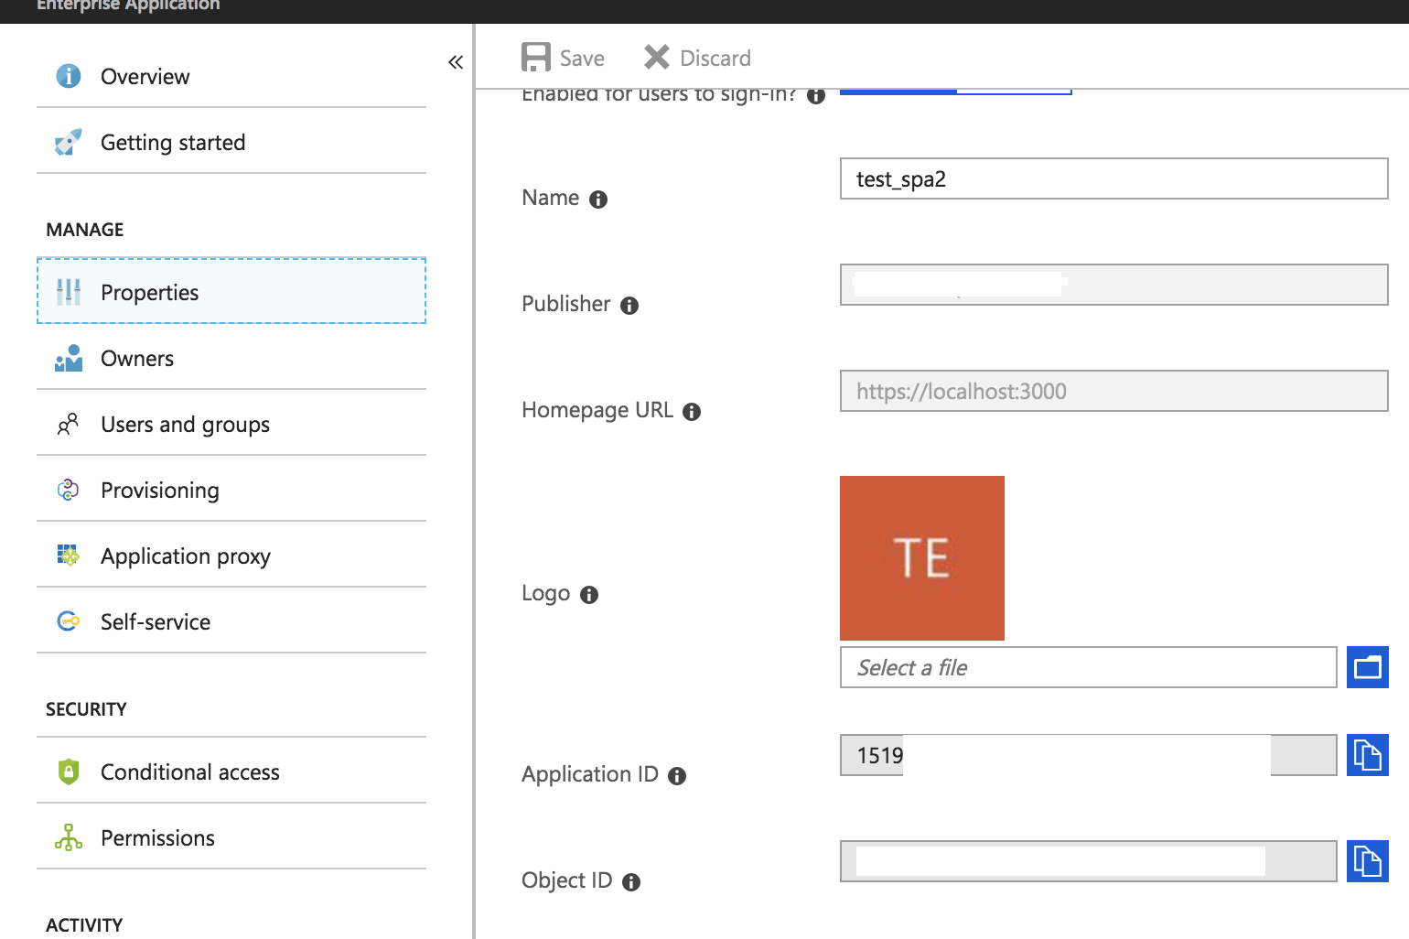Click the info icon beside Publisher

point(629,306)
